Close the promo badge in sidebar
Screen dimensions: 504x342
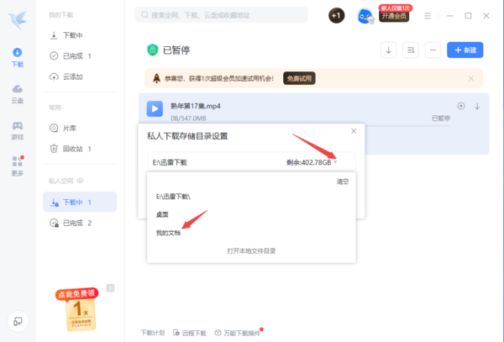tap(110, 288)
